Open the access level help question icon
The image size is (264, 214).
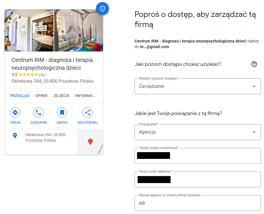tap(254, 64)
